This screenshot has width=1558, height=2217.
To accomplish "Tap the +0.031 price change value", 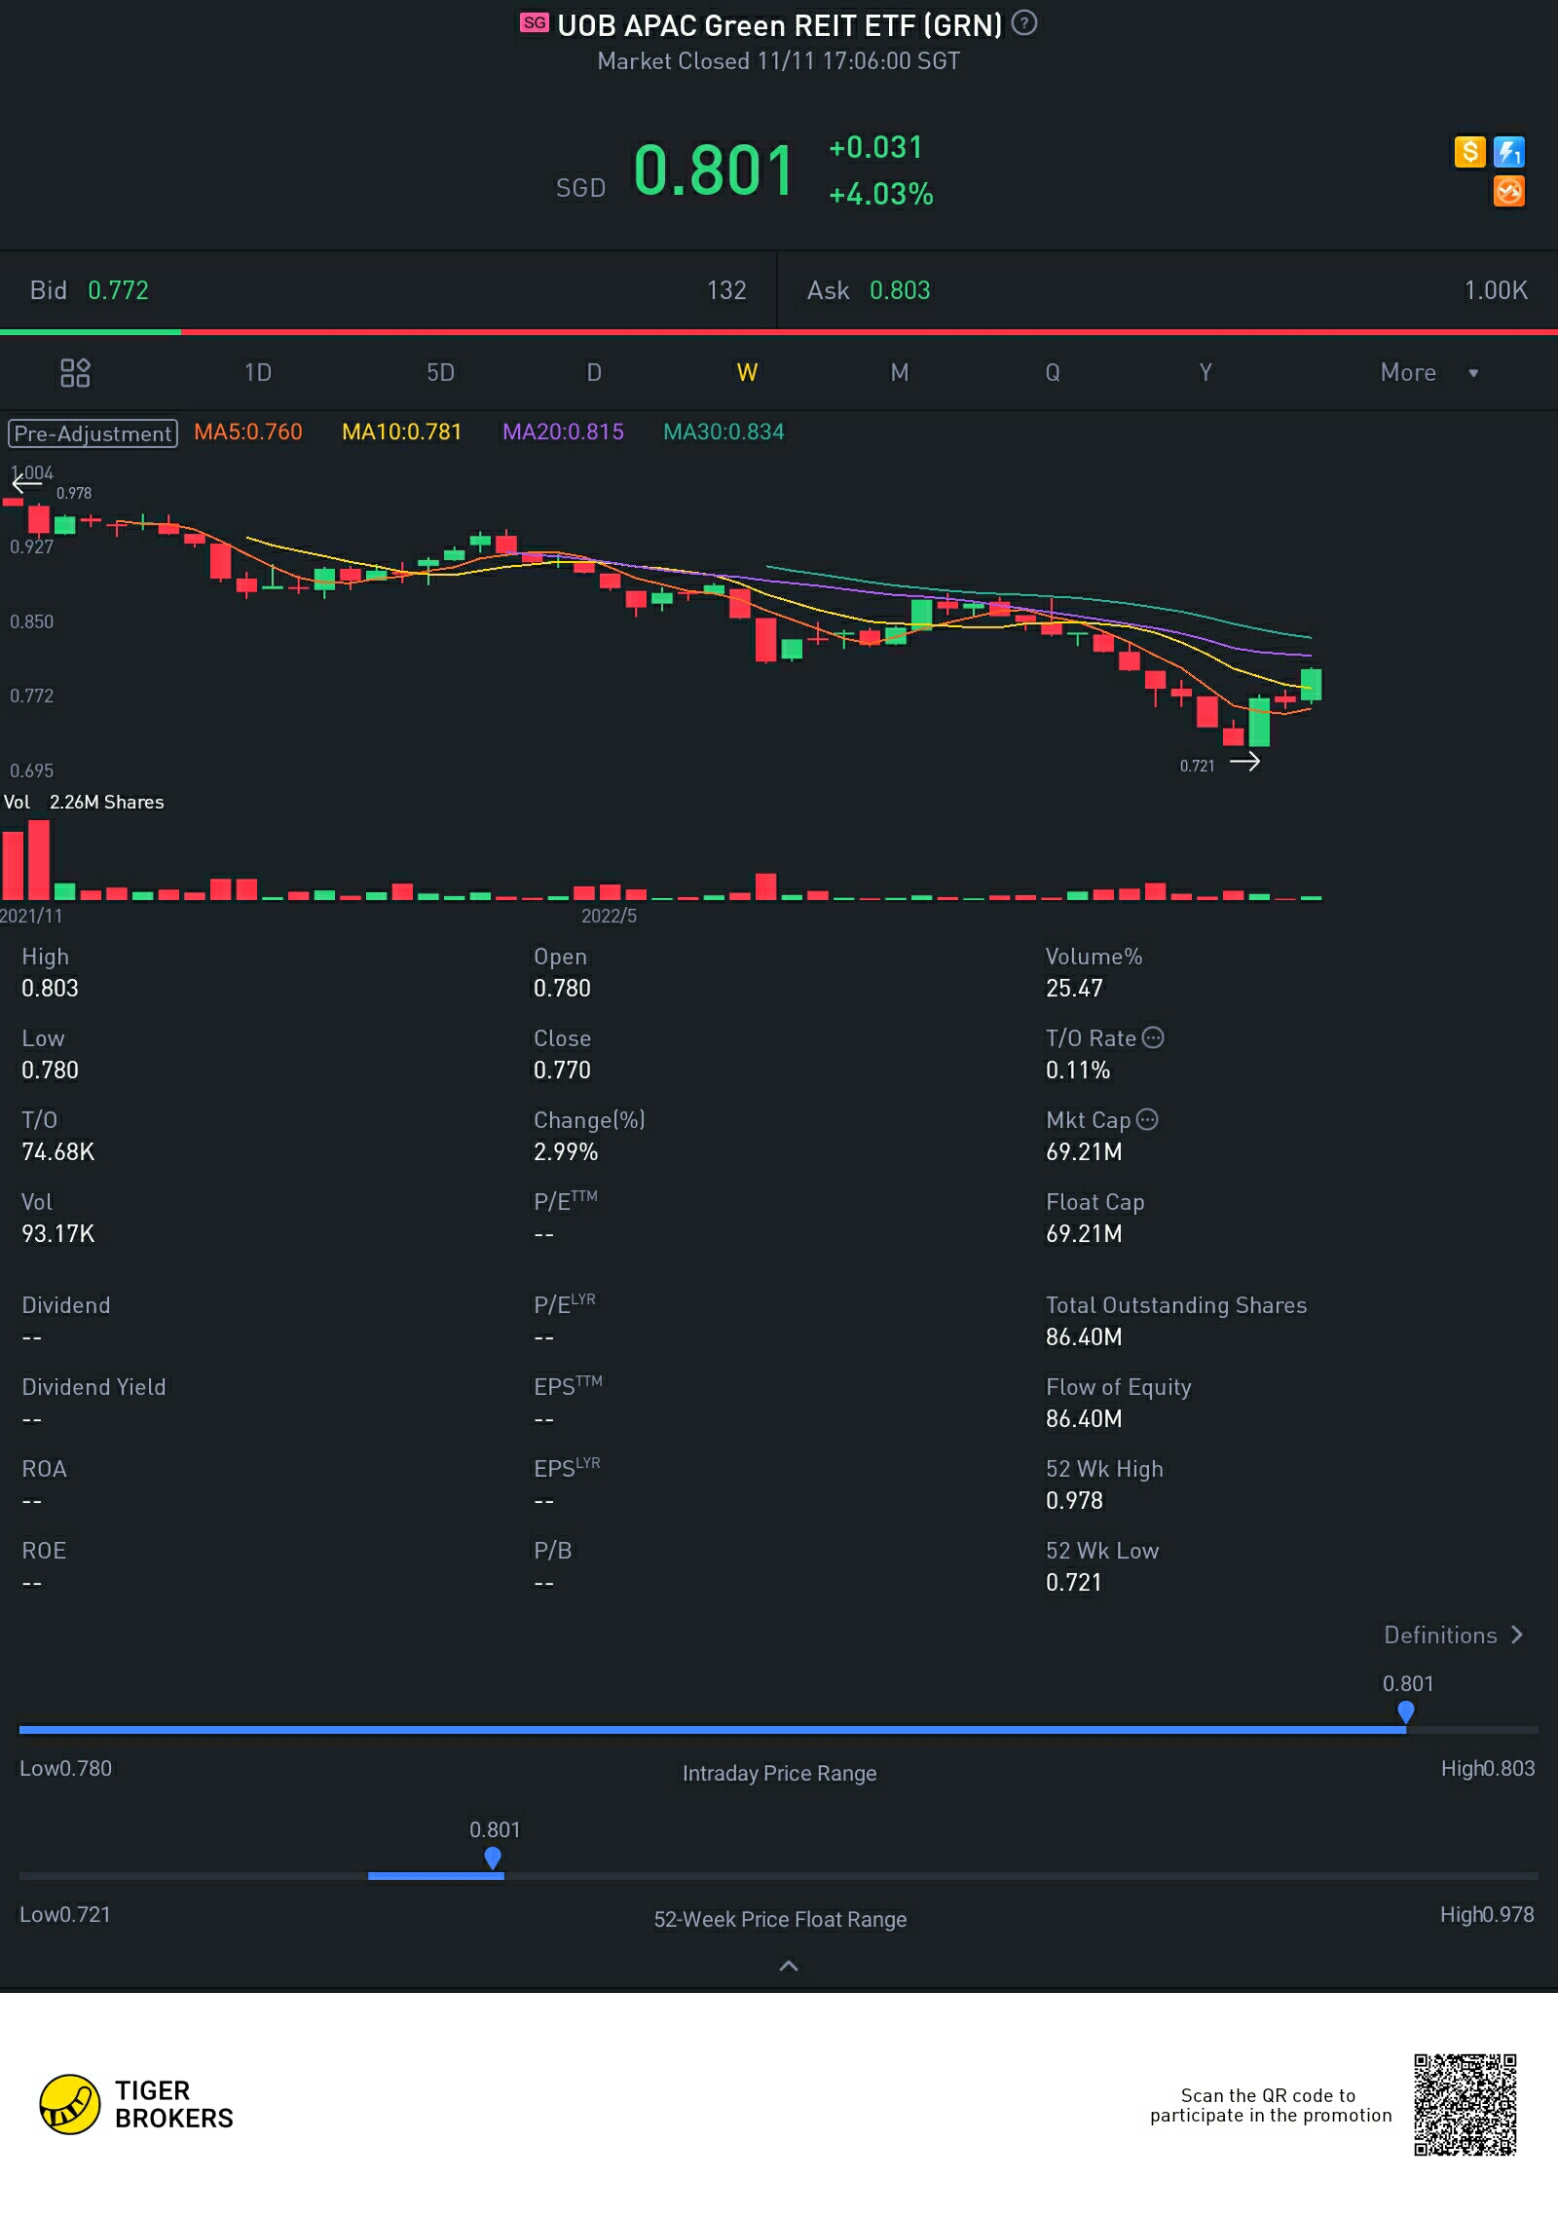I will click(875, 147).
